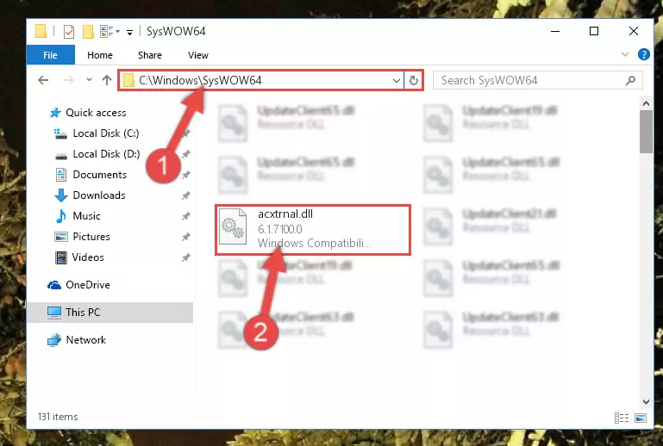Switch to large thumbnails view in status bar
Image resolution: width=663 pixels, height=446 pixels.
641,418
